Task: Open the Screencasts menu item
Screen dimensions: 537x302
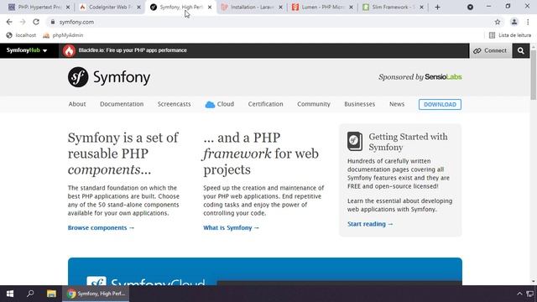Action: pos(174,104)
